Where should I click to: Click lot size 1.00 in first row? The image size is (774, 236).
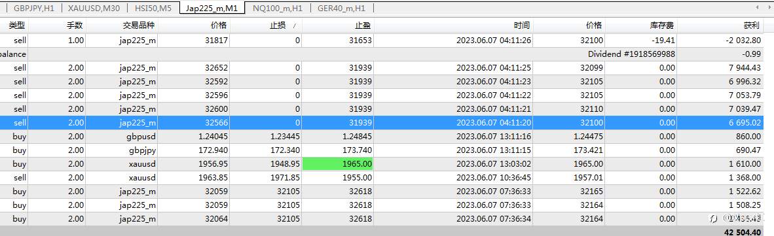76,41
